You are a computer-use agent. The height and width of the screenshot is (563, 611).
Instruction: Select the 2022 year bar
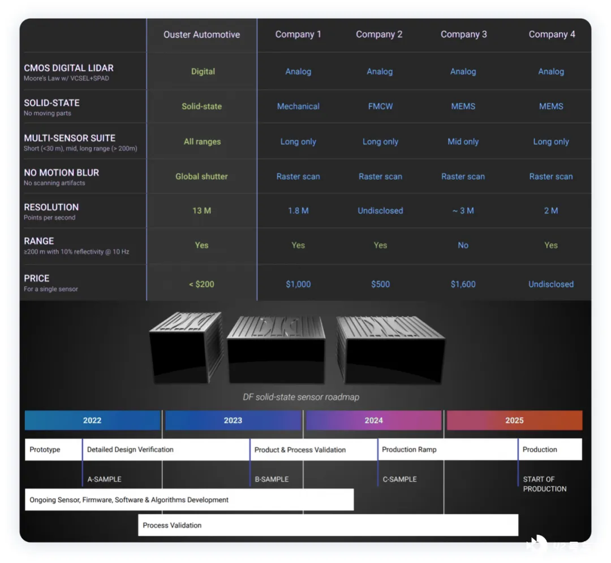click(x=92, y=421)
